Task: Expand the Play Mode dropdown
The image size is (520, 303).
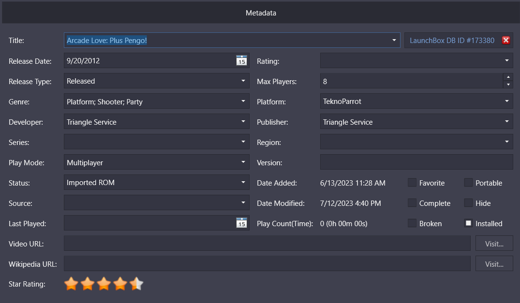Action: pos(243,162)
